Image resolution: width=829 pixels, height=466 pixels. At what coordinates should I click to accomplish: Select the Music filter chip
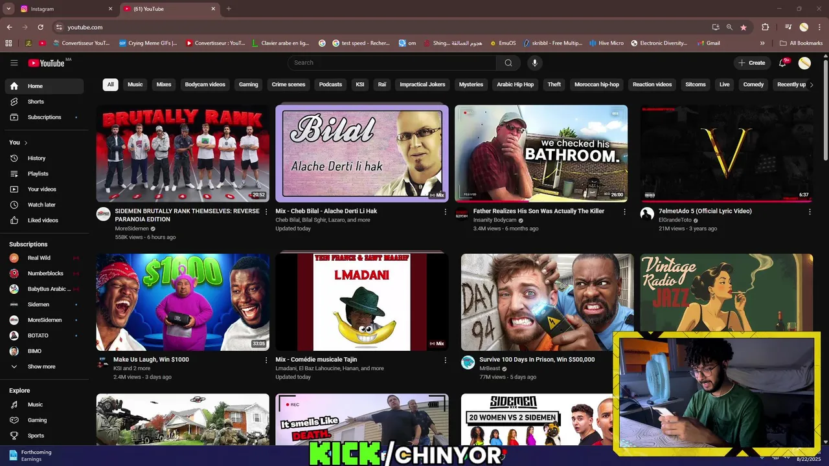click(135, 85)
